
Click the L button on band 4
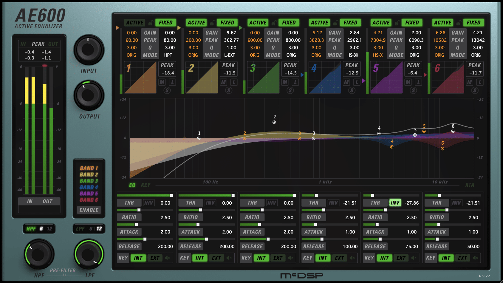357,82
